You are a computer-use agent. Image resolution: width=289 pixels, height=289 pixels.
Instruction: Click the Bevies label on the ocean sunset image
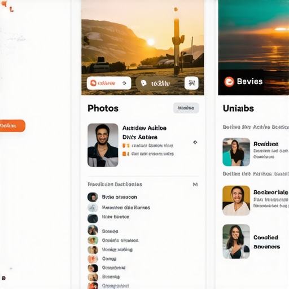pyautogui.click(x=249, y=81)
